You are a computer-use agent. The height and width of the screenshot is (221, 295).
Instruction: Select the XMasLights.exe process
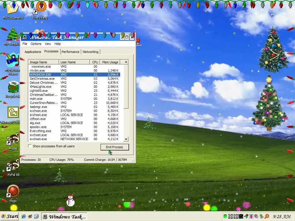tap(74, 87)
